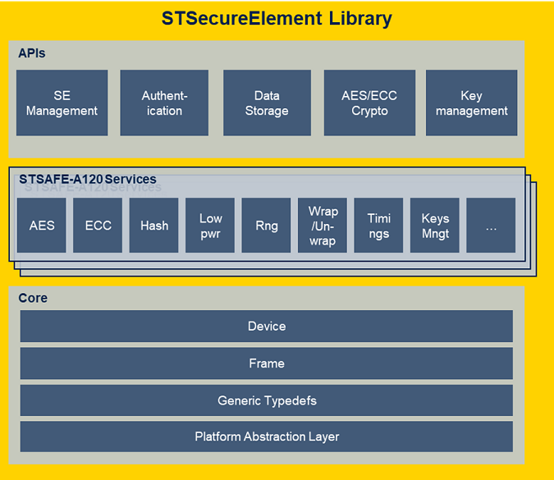Click the SE Management block
The width and height of the screenshot is (554, 480).
tap(62, 103)
